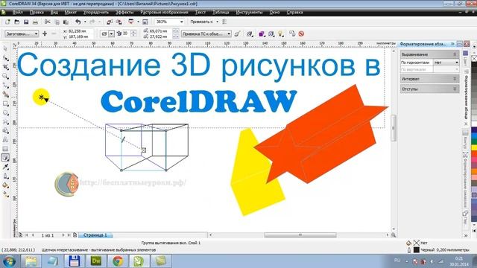Viewport: 477px width, 268px height.
Task: Open the Правка menu
Action: pos(37,13)
